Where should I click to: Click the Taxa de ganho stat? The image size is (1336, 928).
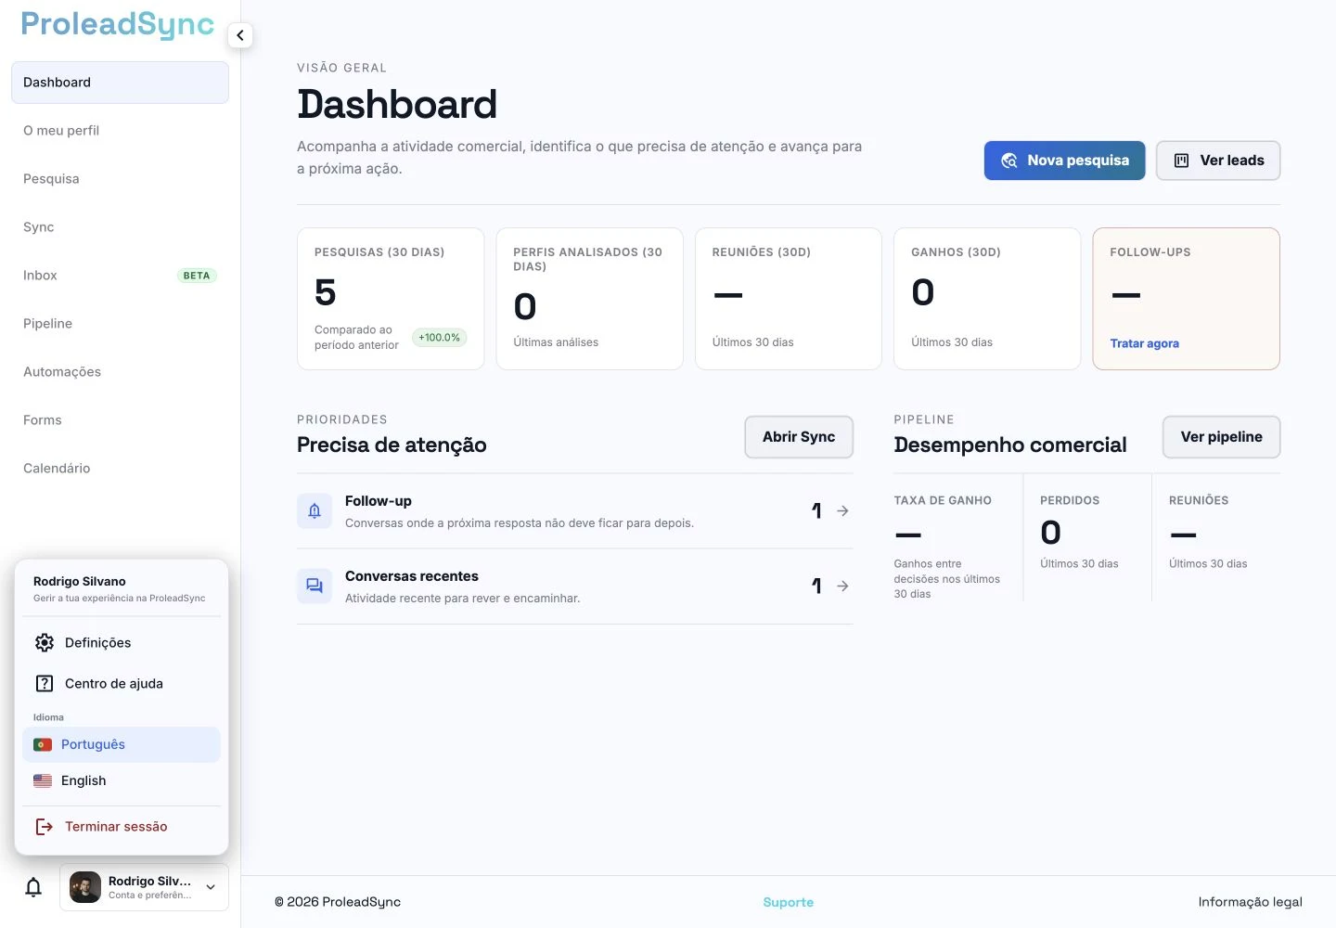(x=950, y=548)
